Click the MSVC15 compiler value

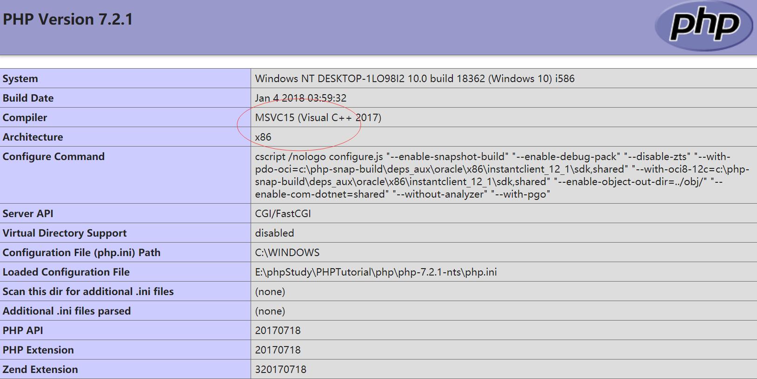click(x=318, y=118)
